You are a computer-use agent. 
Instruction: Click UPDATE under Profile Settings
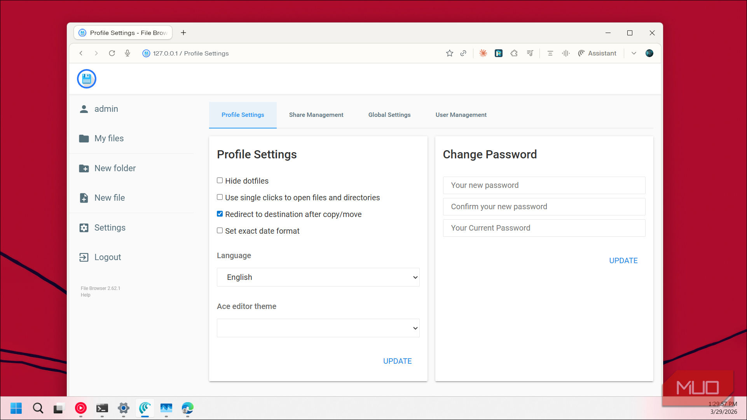pyautogui.click(x=397, y=361)
